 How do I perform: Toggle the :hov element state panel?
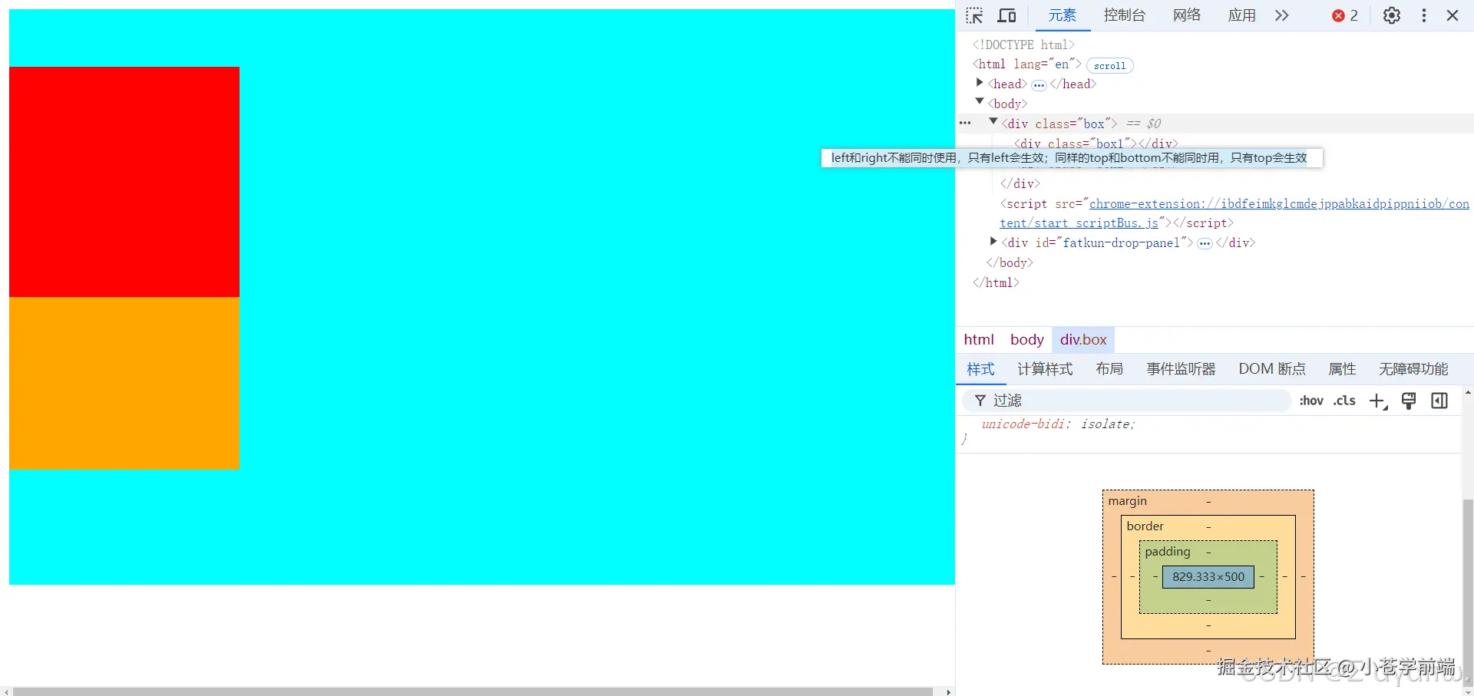point(1311,401)
